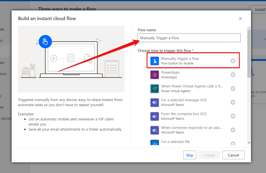The height and width of the screenshot is (173, 266).
Task: Click the Manually trigger a flow icon
Action: [x=155, y=61]
